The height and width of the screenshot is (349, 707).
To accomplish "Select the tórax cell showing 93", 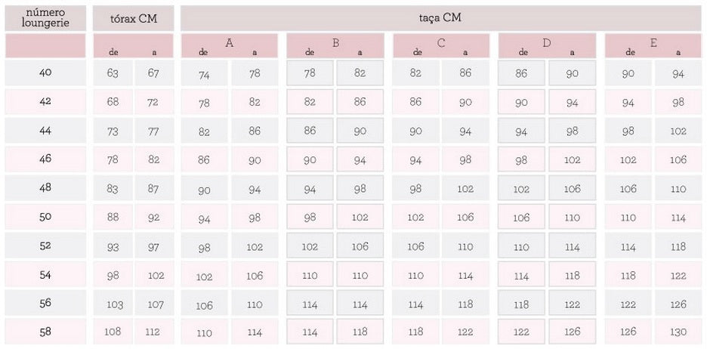I will 113,247.
